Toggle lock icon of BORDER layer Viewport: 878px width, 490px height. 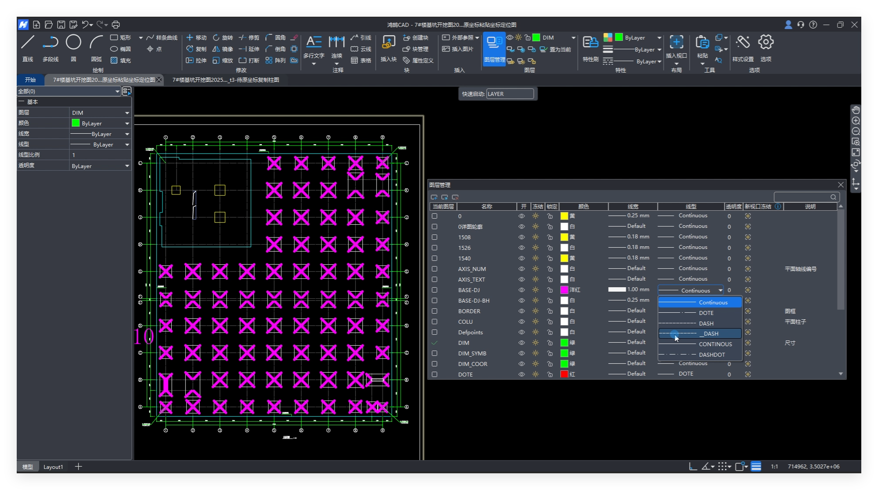(x=550, y=311)
